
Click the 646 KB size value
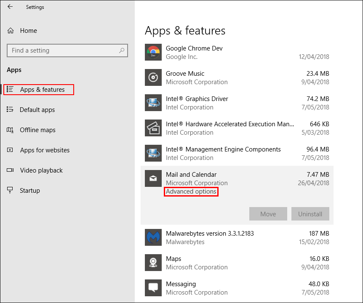tap(320, 124)
